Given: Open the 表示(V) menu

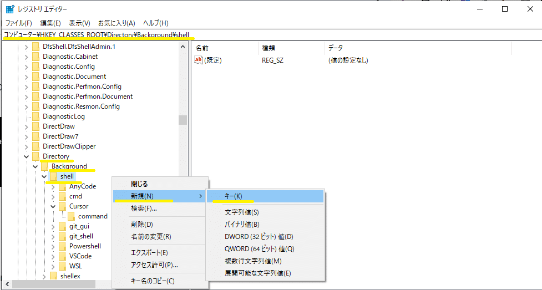Looking at the screenshot, I should point(79,23).
